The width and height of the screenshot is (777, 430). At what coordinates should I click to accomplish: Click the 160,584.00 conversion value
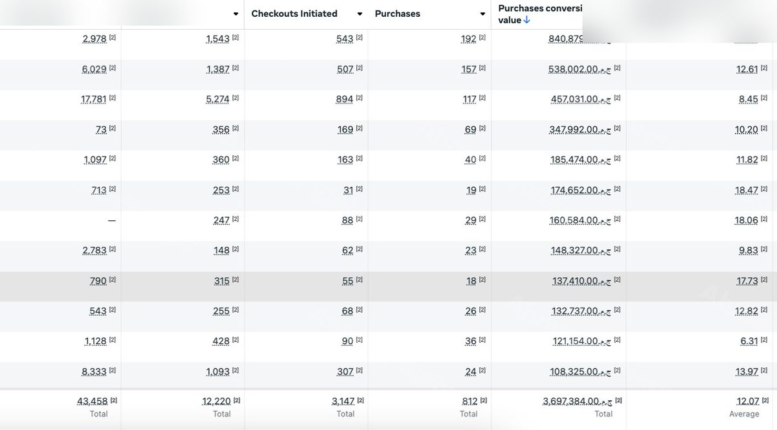tap(580, 220)
